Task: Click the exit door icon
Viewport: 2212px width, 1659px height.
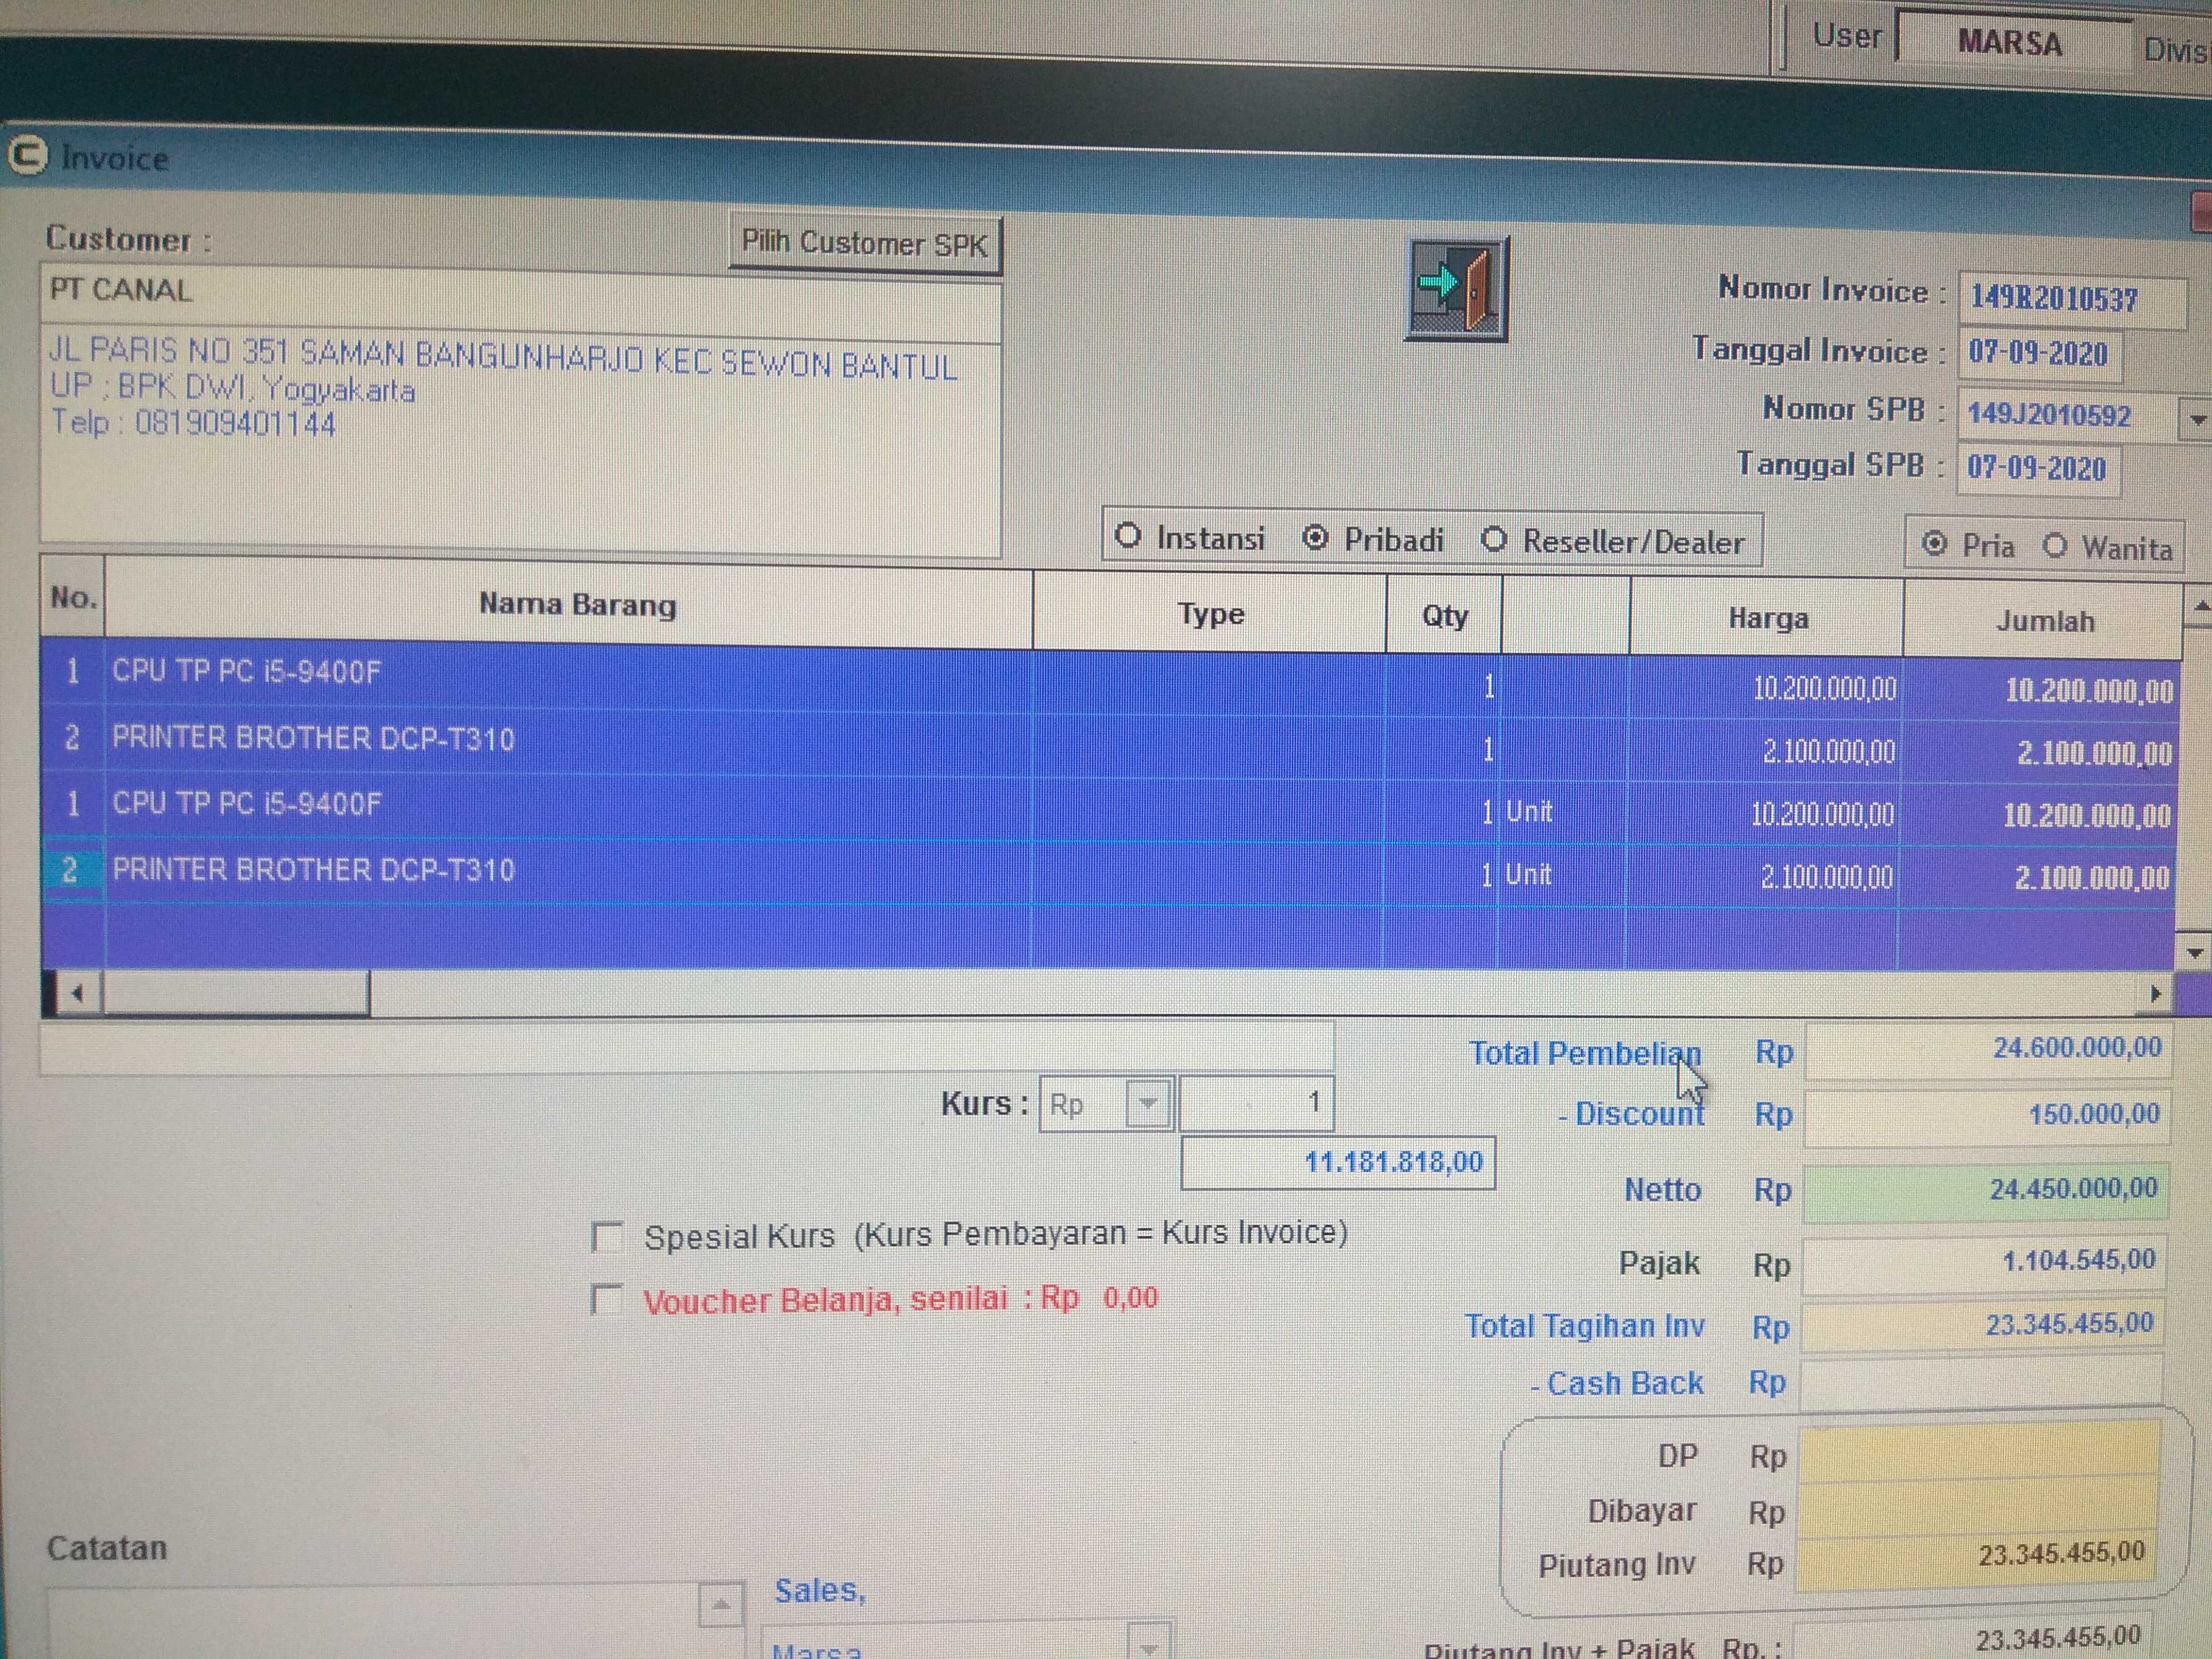Action: (1456, 288)
